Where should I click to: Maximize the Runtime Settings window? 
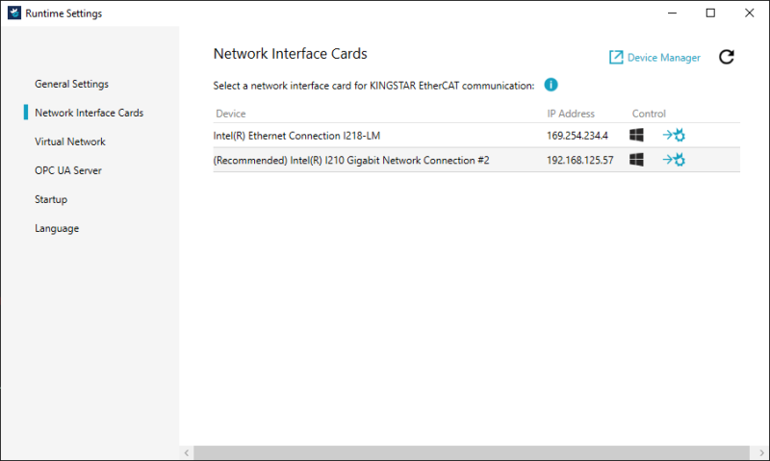pos(710,13)
